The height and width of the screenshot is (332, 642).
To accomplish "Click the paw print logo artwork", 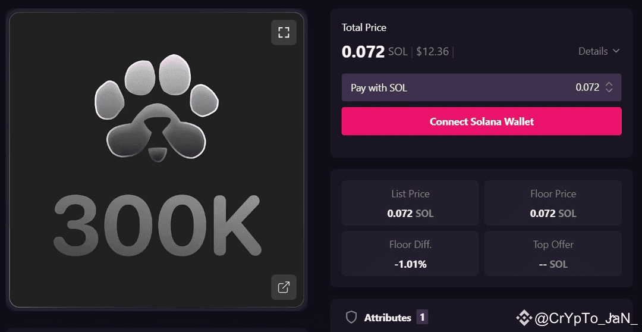I will [x=156, y=107].
